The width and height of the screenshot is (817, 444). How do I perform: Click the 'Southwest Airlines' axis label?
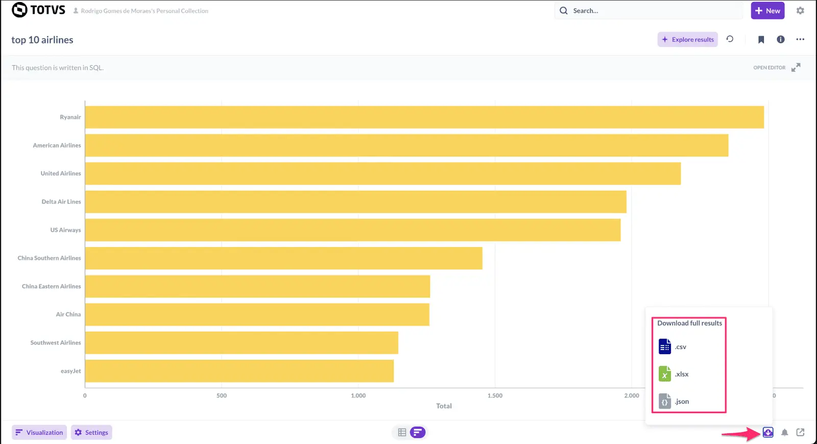point(56,343)
